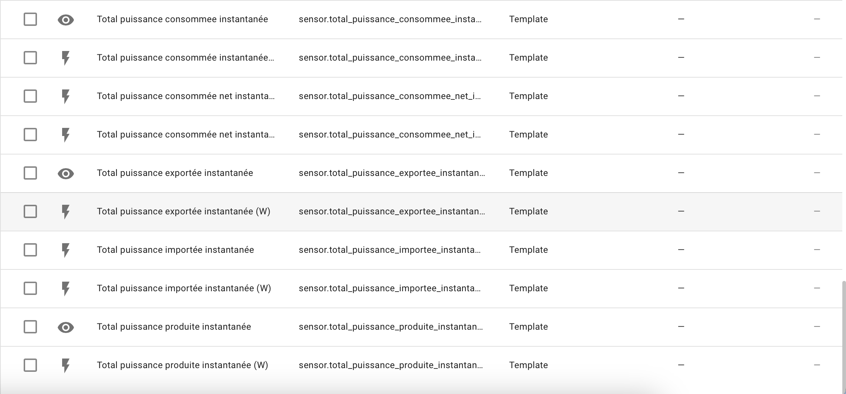This screenshot has height=394, width=846.
Task: Click lightning bolt icon for Total puissance importée instantanée
Action: [66, 250]
